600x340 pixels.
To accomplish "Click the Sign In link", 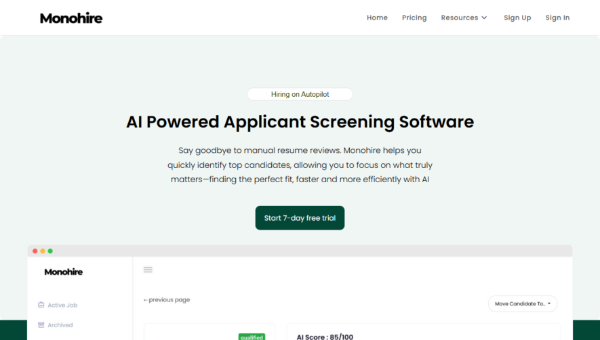I will 557,18.
